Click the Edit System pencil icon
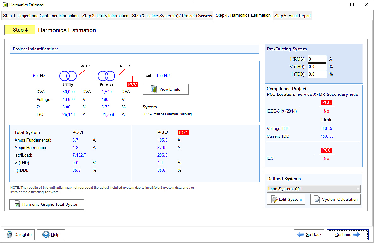Screen dimensions: 374x243 coord(274,200)
